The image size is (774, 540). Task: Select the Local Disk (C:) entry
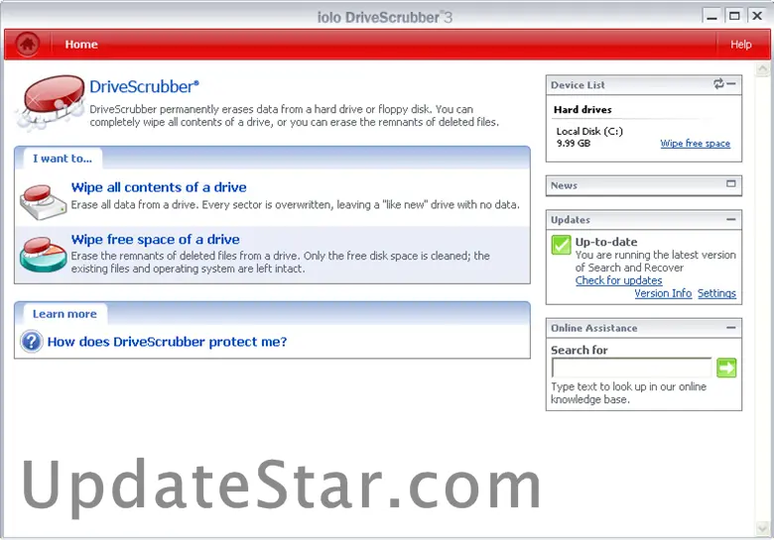point(589,131)
